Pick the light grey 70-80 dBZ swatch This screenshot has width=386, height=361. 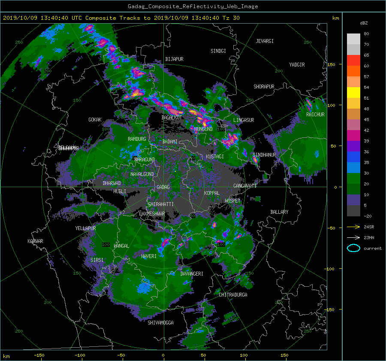[x=353, y=39]
